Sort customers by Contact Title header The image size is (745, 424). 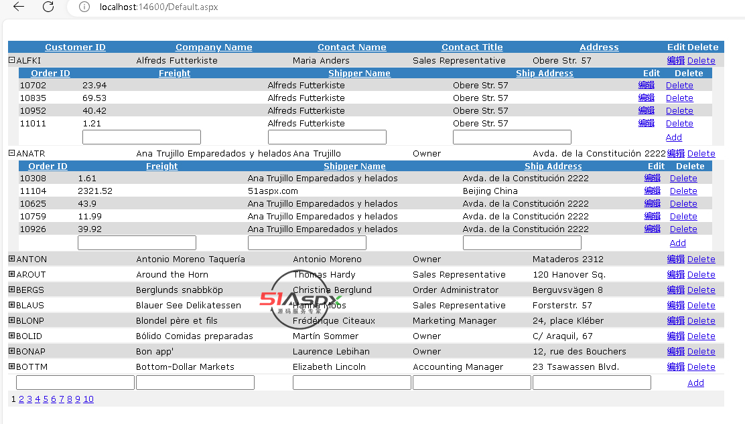click(x=472, y=47)
